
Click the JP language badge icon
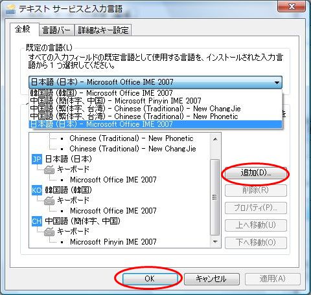(x=37, y=159)
